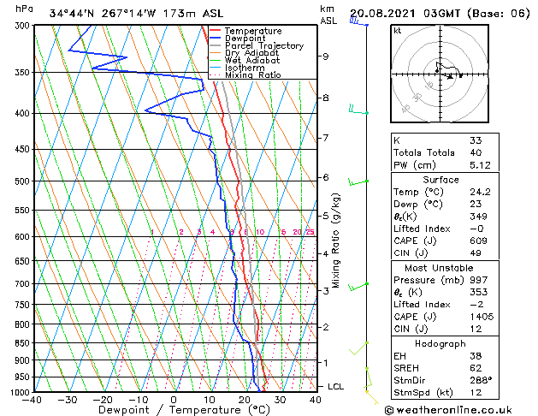Select the green wind barb at 500 hPa
Screen dimensions: 538x416
(358, 182)
